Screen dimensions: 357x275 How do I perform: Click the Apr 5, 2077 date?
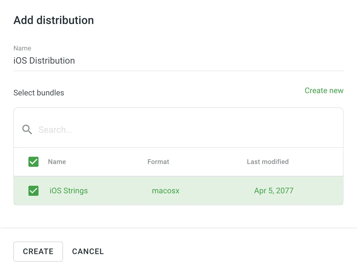[x=274, y=191]
